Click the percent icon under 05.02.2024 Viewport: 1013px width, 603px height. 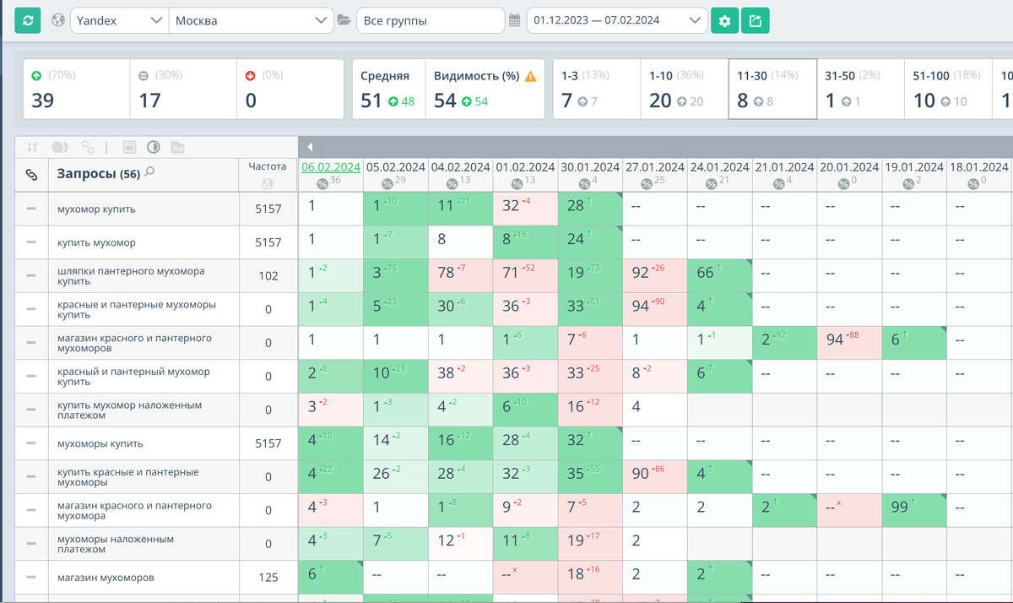click(x=388, y=183)
